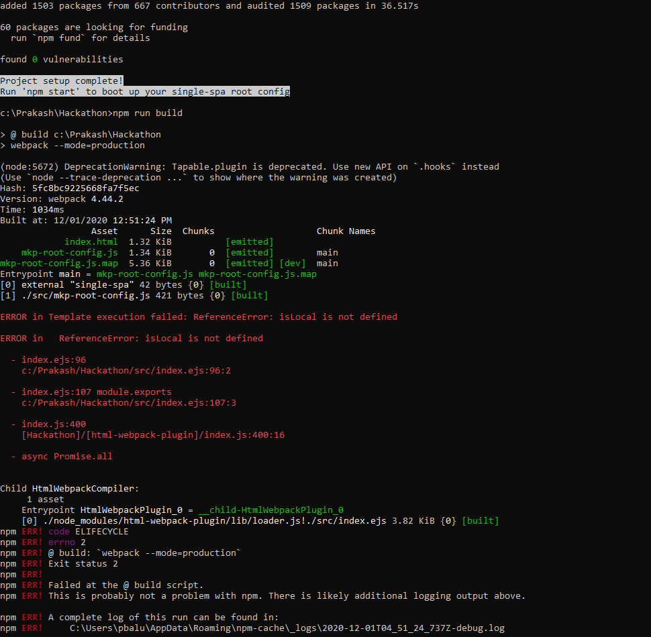Open the index.ejs:96 error location
This screenshot has height=637, width=651.
pyautogui.click(x=53, y=359)
